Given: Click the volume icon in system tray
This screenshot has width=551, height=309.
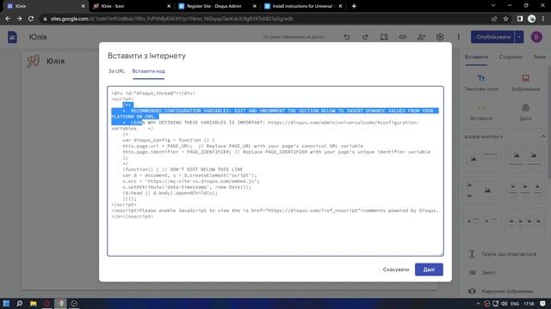Looking at the screenshot, I should [505, 303].
